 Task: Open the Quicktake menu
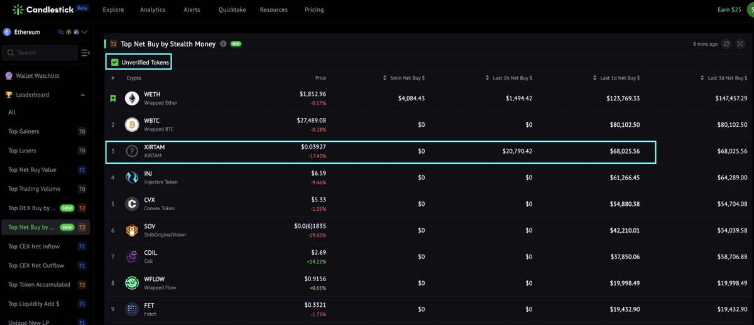pyautogui.click(x=231, y=10)
